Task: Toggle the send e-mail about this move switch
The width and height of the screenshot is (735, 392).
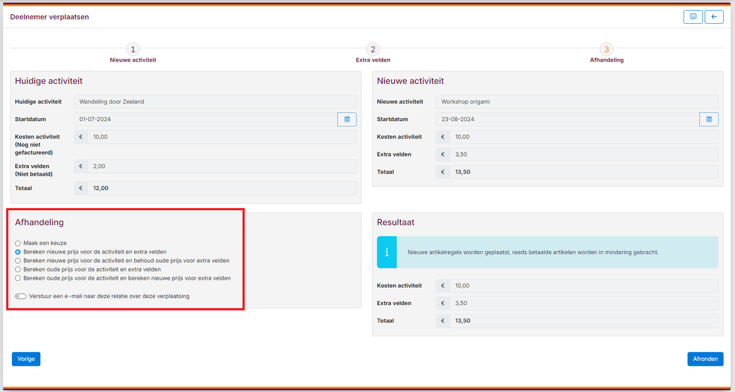Action: [x=21, y=296]
